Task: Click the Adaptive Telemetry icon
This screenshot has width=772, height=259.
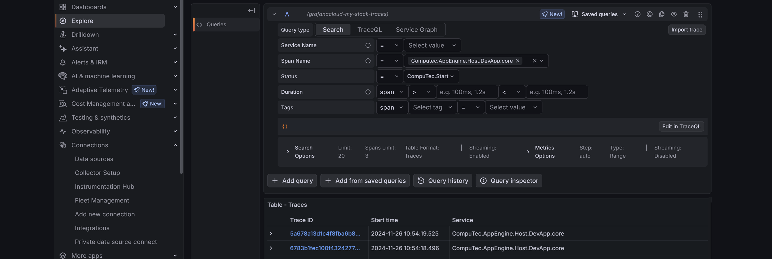Action: point(63,90)
